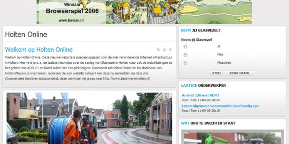Open the forum topic 'Aminet 130 met HDMI'
Viewport: 289px width, 144px height.
point(200,95)
